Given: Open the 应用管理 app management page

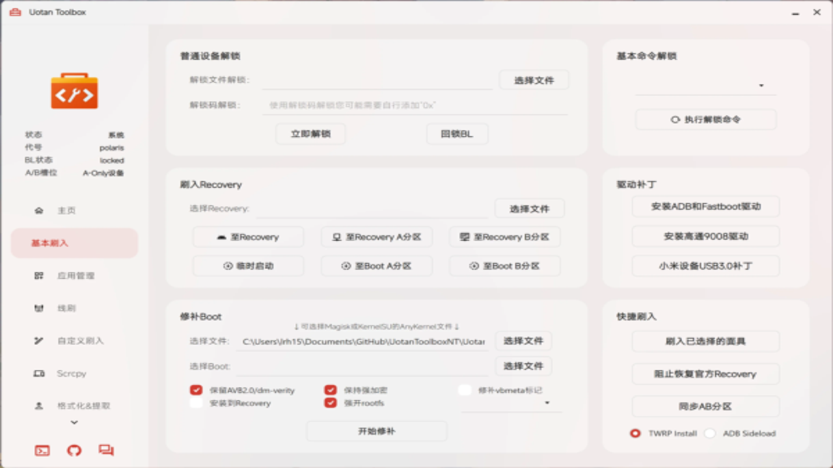Looking at the screenshot, I should click(74, 276).
